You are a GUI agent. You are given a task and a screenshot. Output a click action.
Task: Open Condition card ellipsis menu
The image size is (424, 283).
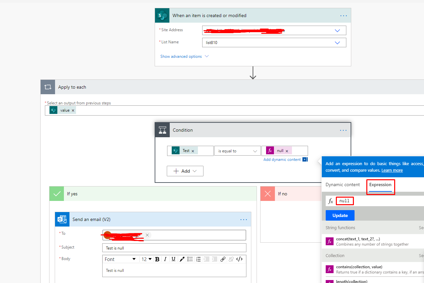click(x=343, y=130)
